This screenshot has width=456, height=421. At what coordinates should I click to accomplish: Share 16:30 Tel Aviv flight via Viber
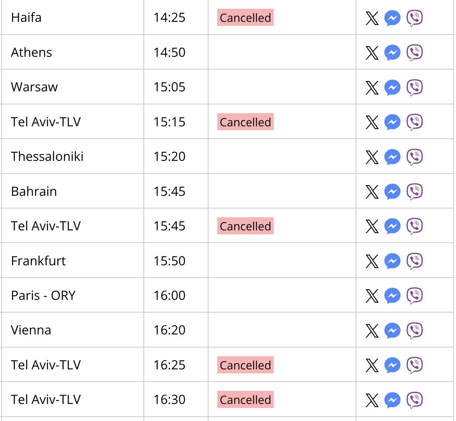[x=414, y=400]
